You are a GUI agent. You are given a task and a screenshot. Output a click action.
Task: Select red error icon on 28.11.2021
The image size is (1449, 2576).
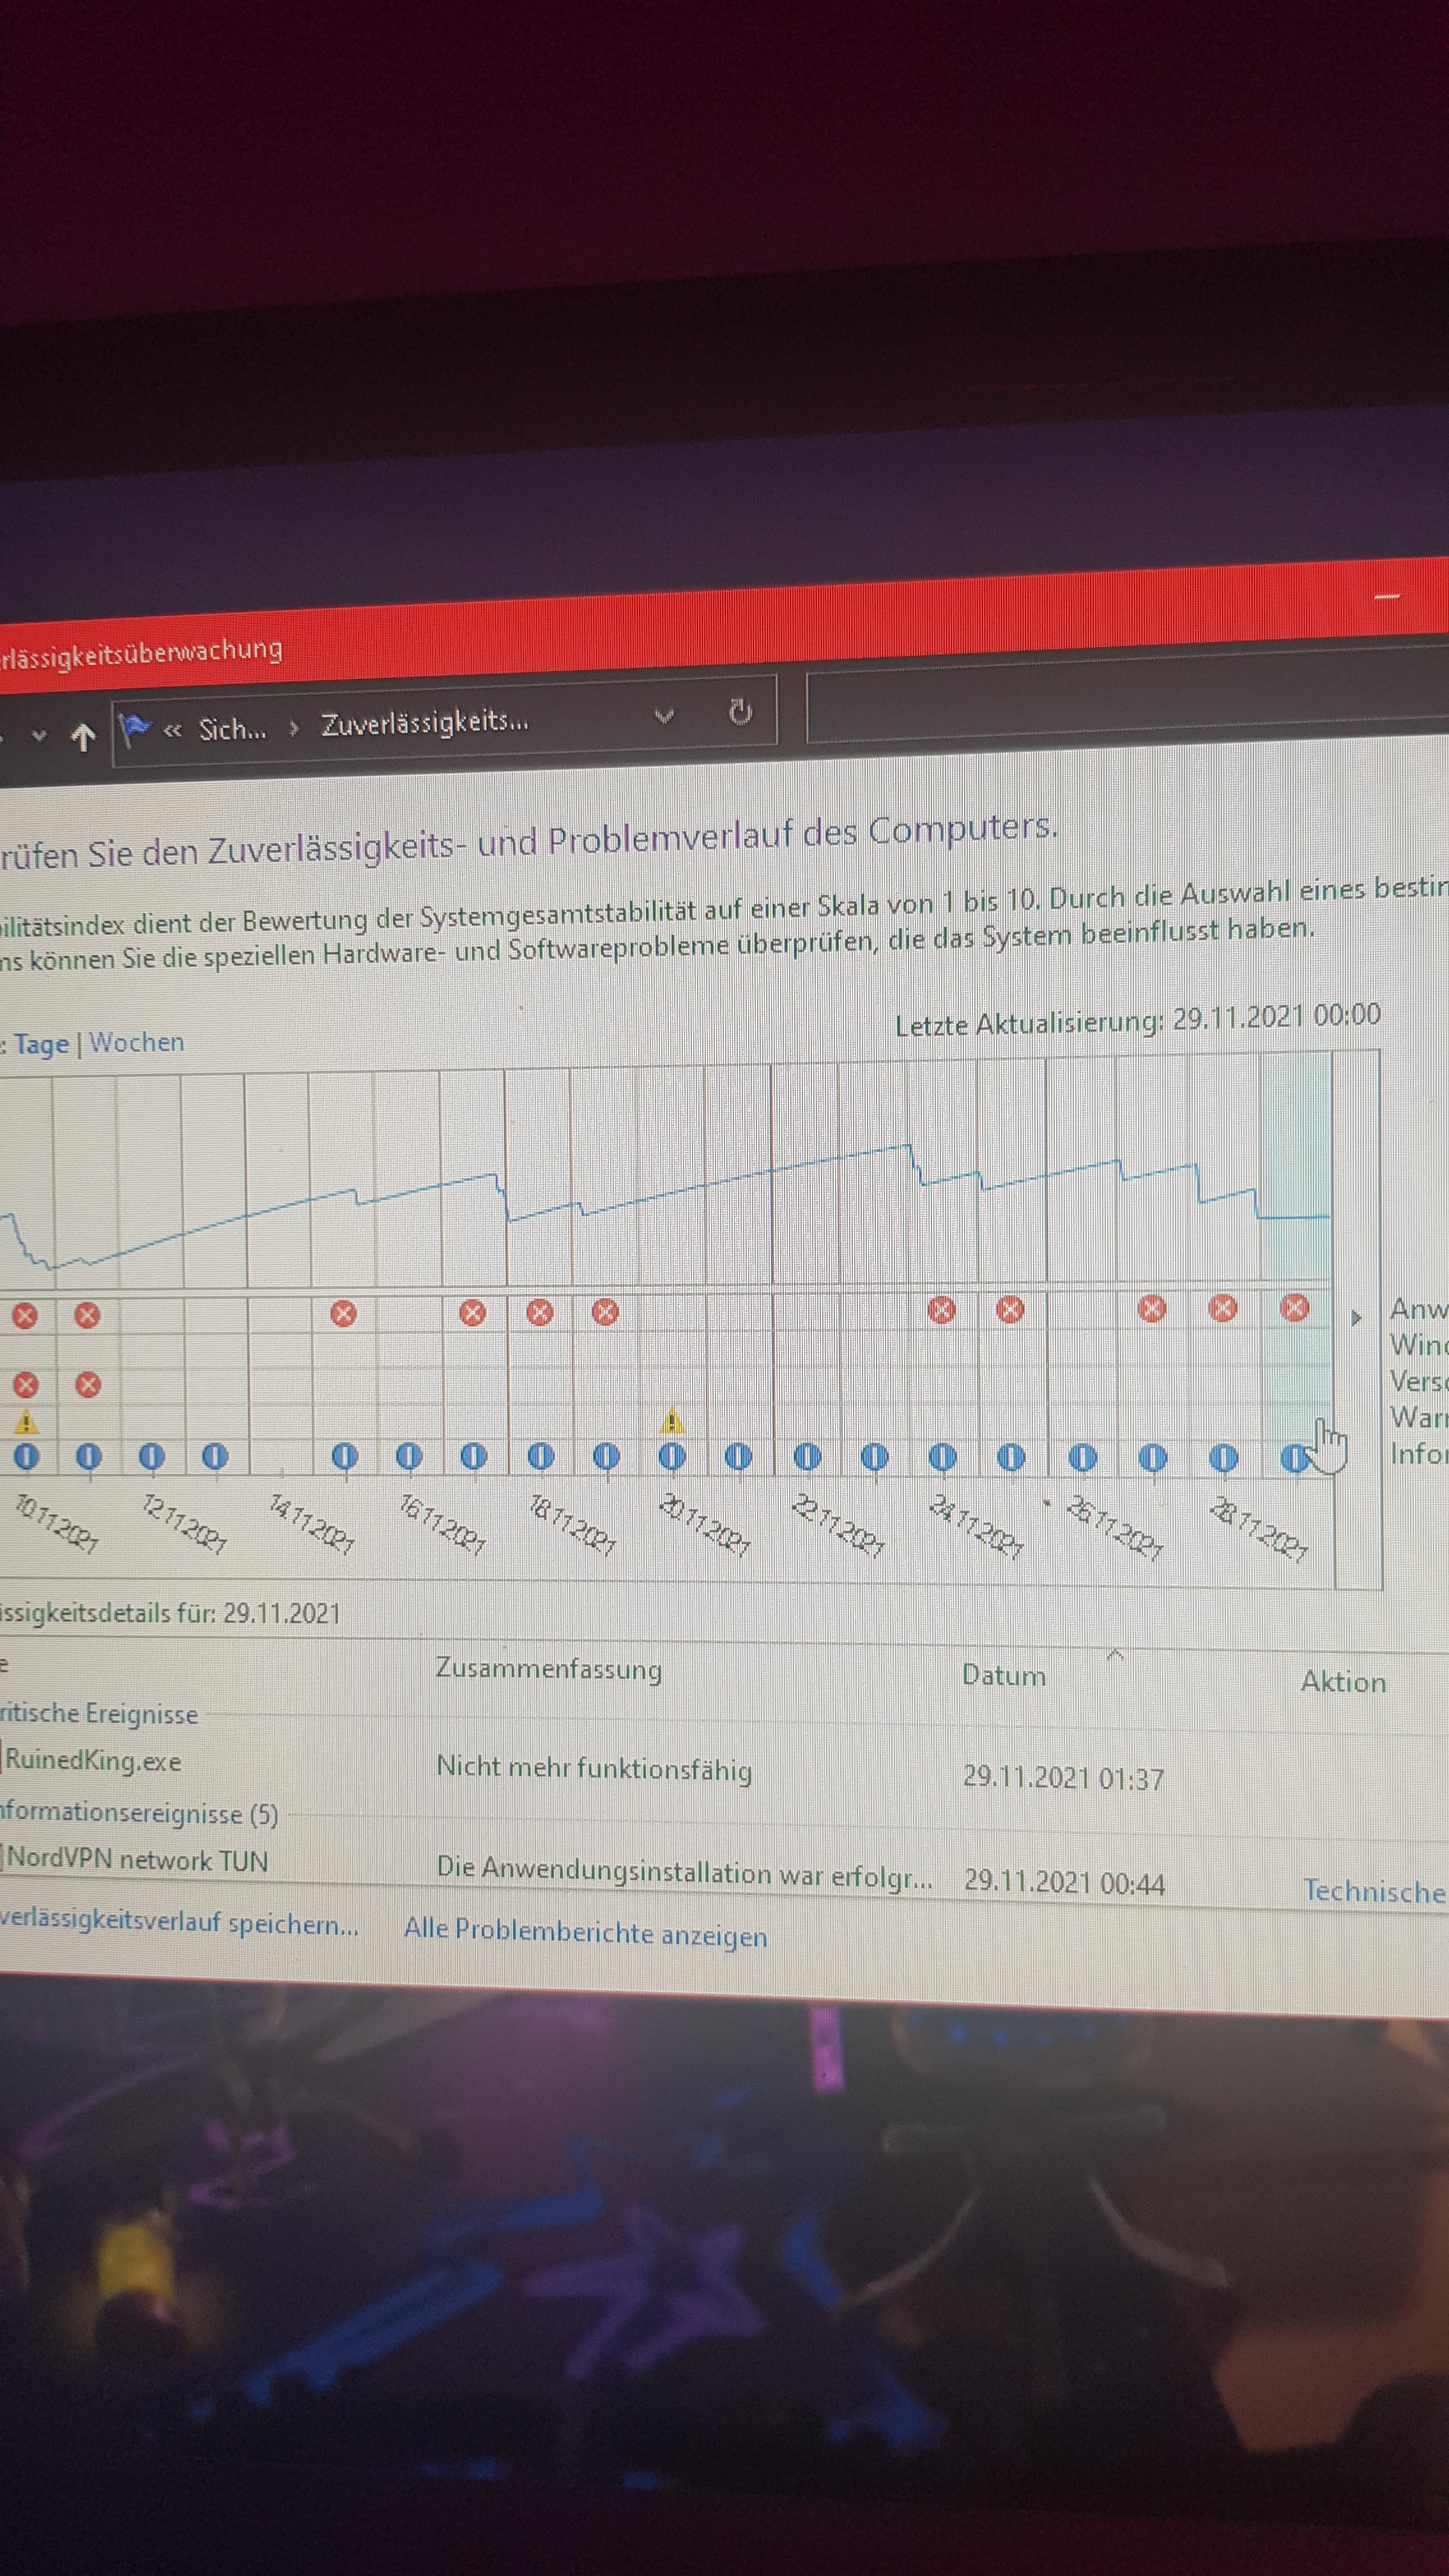pos(1222,1307)
